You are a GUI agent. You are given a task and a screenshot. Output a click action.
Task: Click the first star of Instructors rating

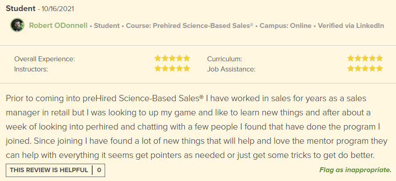tap(158, 69)
